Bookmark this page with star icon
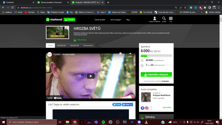222x125 pixels. [x=185, y=8]
